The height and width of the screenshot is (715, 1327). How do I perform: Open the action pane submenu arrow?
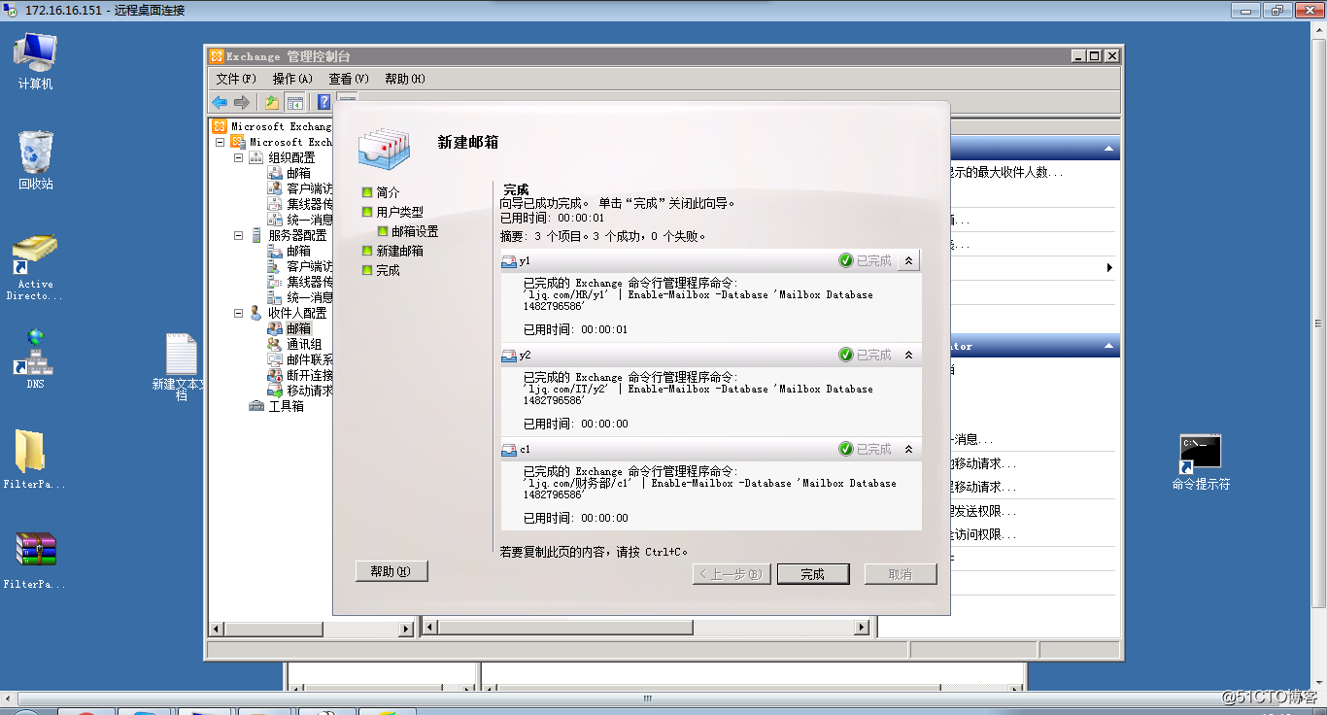pos(1109,267)
